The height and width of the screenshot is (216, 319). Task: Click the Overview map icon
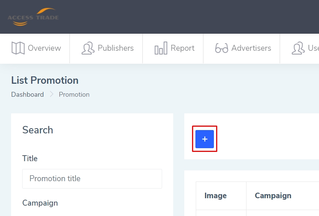click(18, 48)
